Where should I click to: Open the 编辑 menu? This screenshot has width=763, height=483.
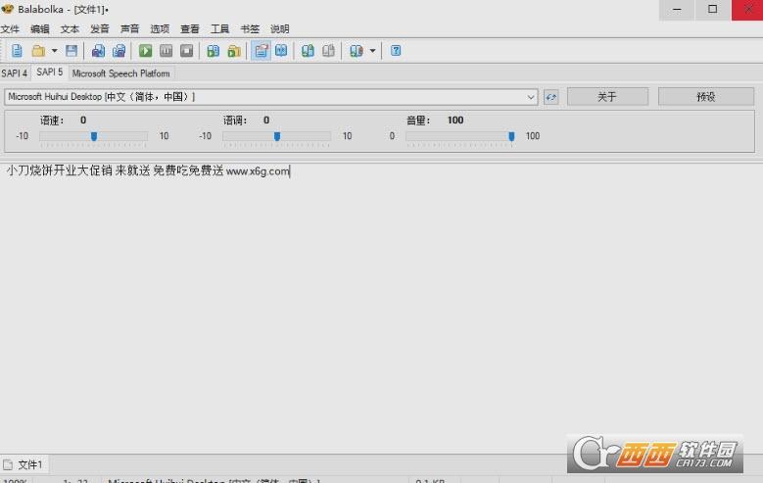[x=40, y=29]
